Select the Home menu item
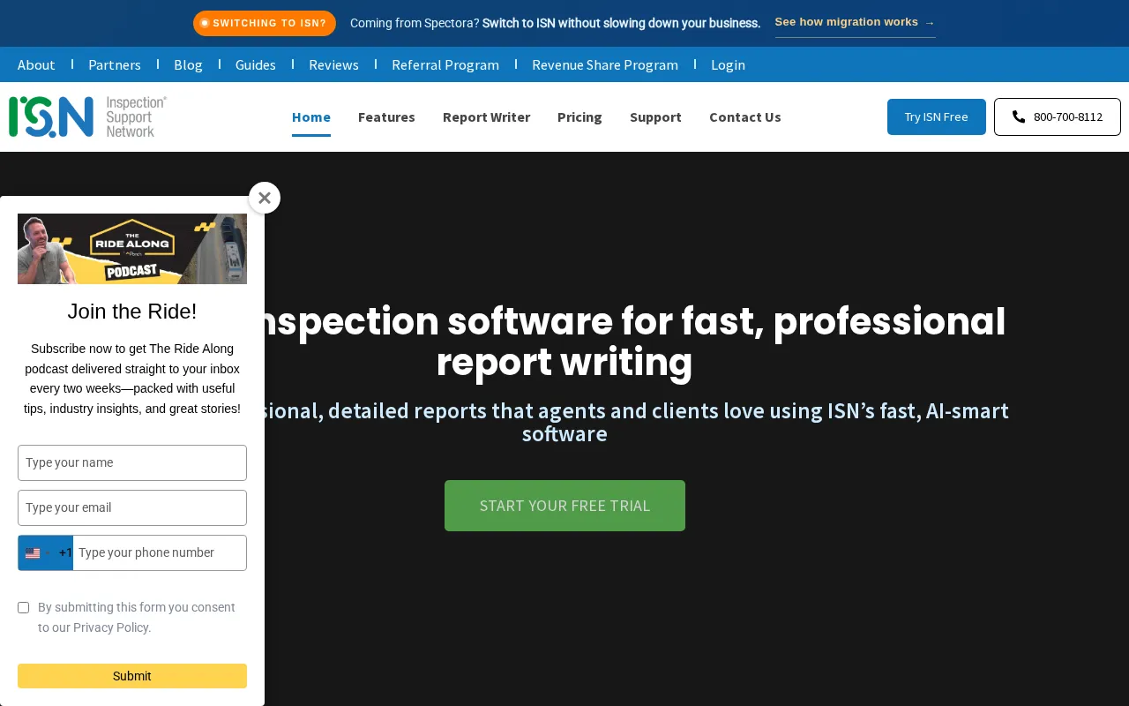 tap(311, 116)
